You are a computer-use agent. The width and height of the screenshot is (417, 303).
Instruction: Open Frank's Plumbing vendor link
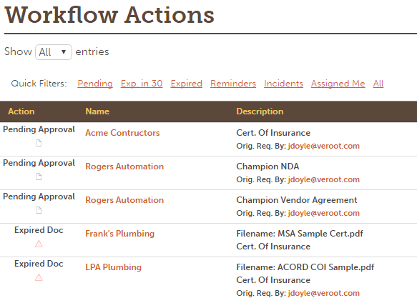(x=119, y=234)
